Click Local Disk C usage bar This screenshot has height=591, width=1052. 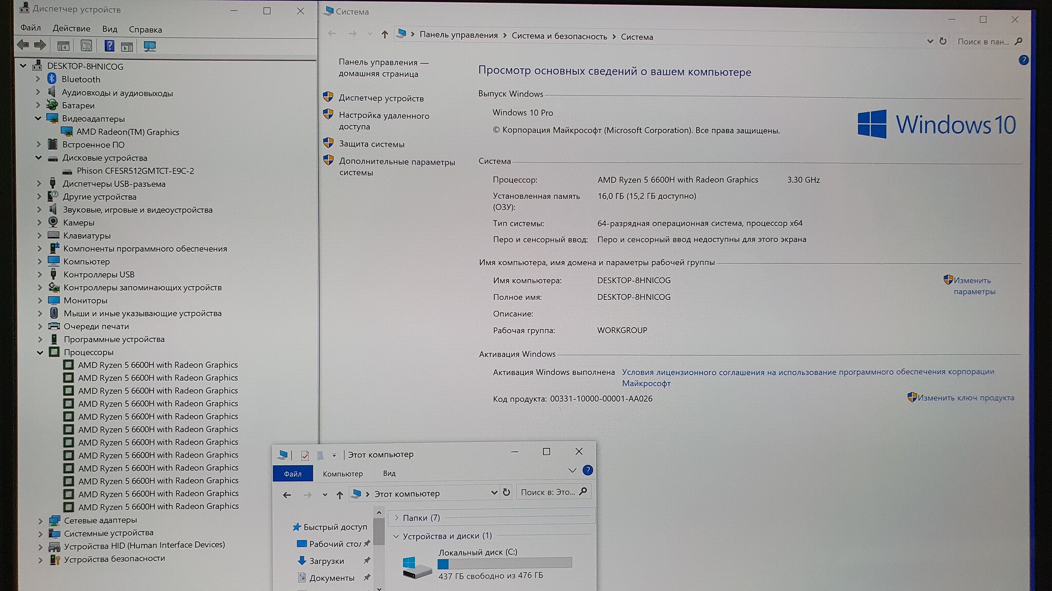504,563
